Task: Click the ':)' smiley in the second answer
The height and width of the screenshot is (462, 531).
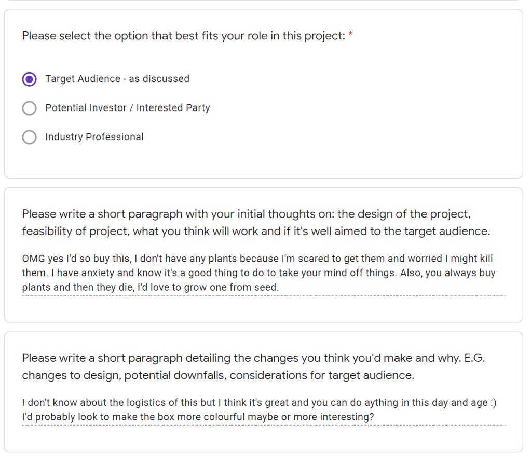Action: (492, 403)
